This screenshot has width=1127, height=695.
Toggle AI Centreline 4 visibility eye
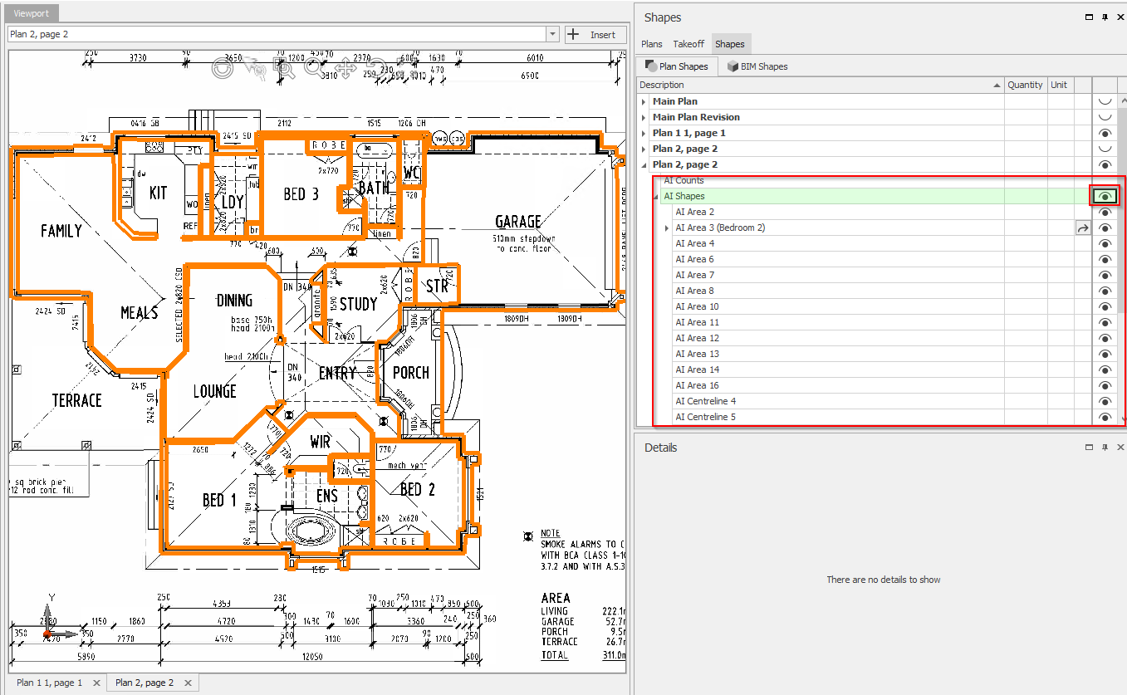coord(1105,401)
